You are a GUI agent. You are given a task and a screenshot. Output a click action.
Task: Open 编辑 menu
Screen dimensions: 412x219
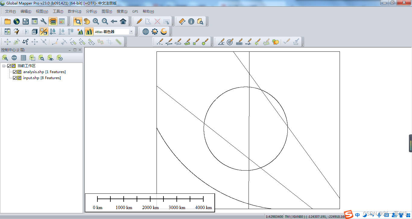pos(26,11)
